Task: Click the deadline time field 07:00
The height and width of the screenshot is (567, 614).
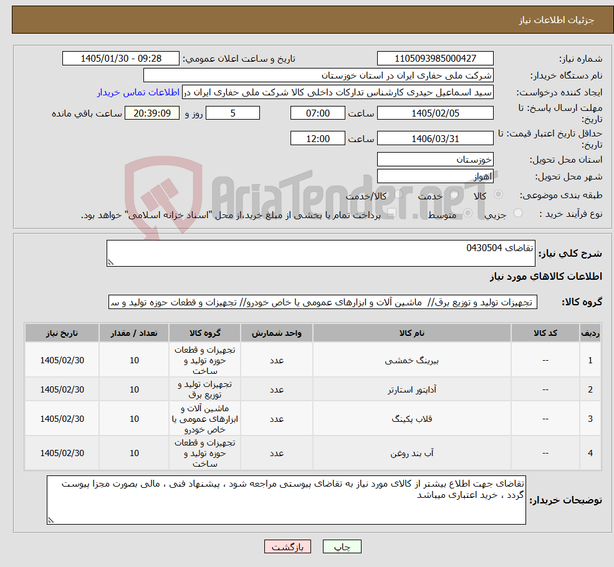Action: (x=317, y=113)
